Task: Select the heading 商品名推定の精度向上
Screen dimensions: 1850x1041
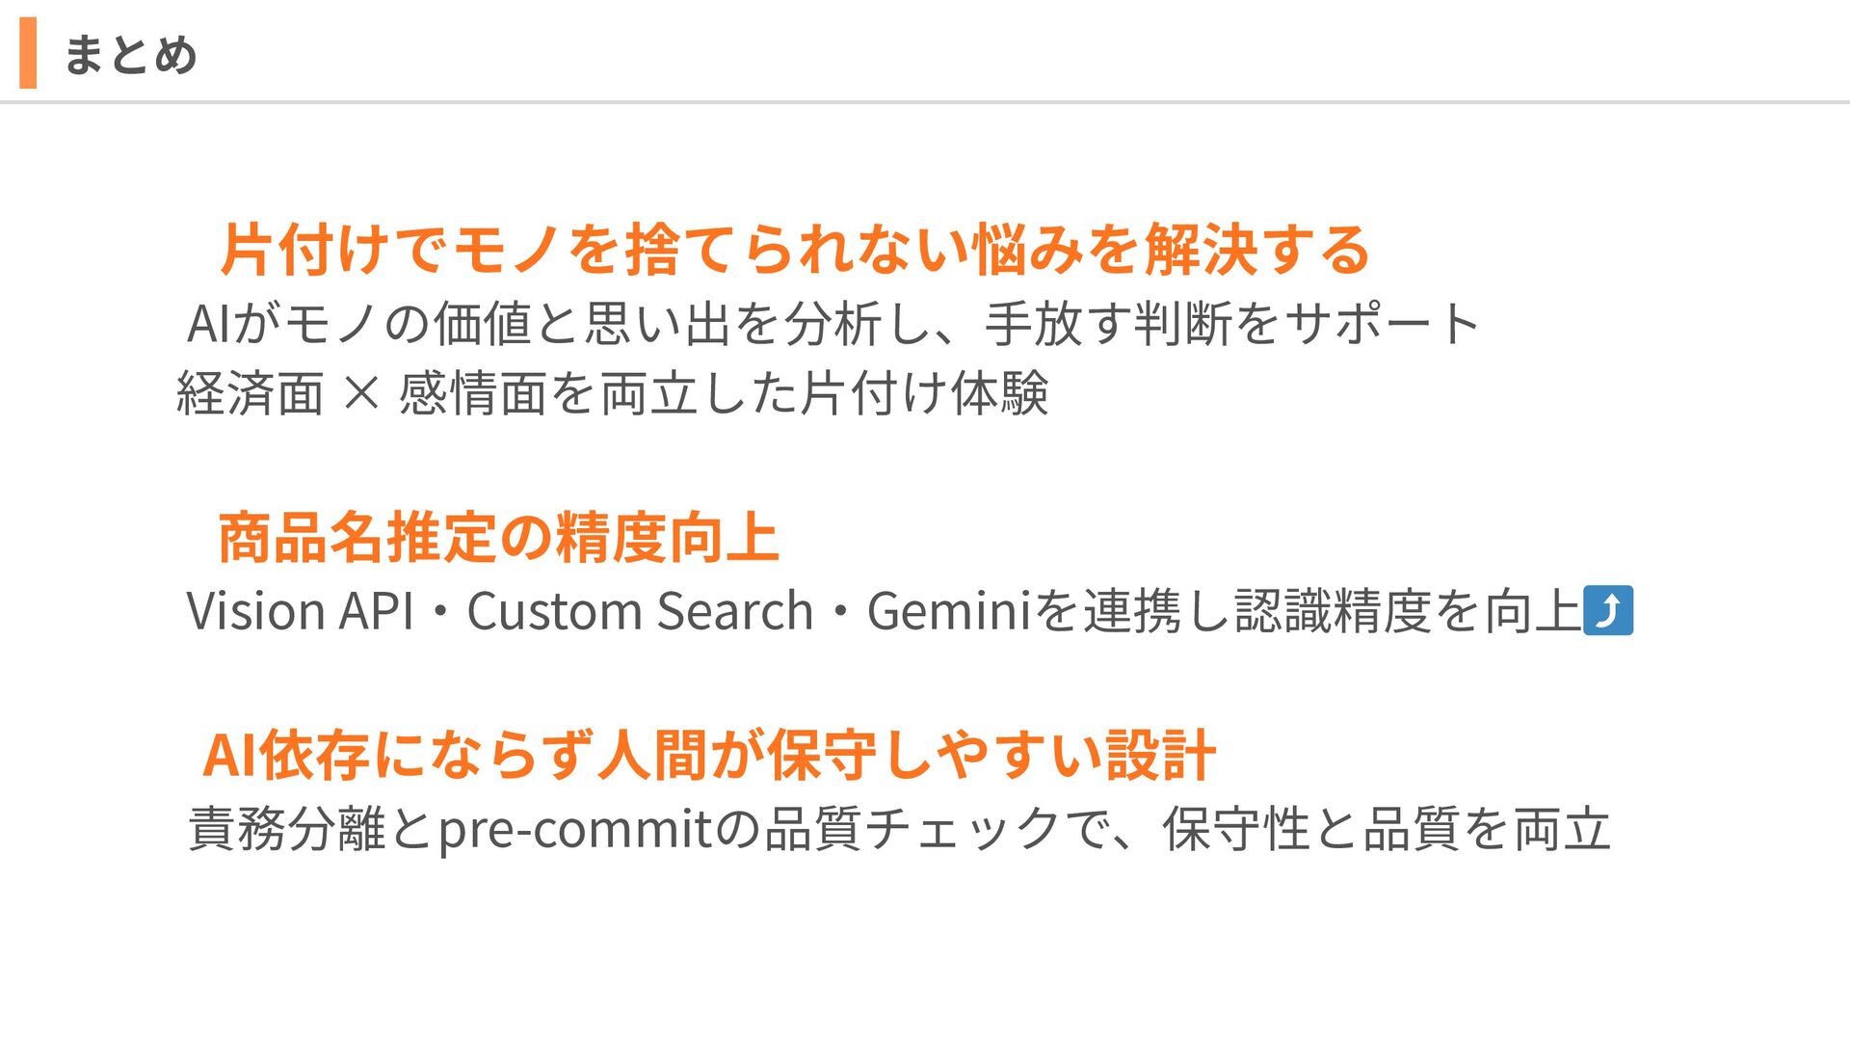Action: (x=498, y=538)
